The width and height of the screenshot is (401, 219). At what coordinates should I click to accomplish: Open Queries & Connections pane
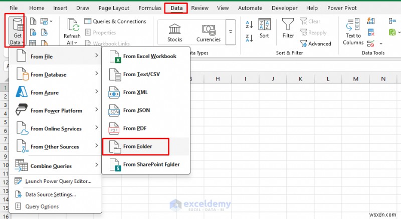pyautogui.click(x=115, y=21)
